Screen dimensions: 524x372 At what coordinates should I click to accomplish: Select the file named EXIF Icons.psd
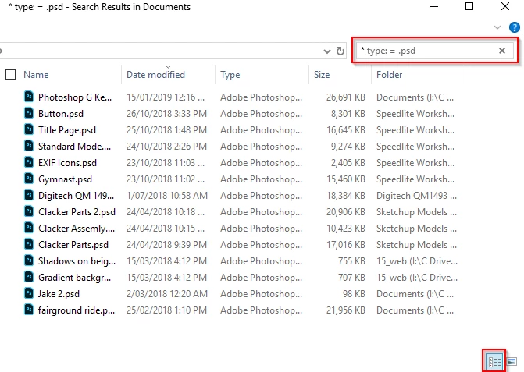pos(67,163)
